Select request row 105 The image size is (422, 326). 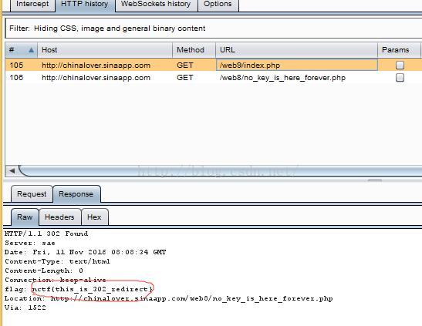tap(214, 66)
